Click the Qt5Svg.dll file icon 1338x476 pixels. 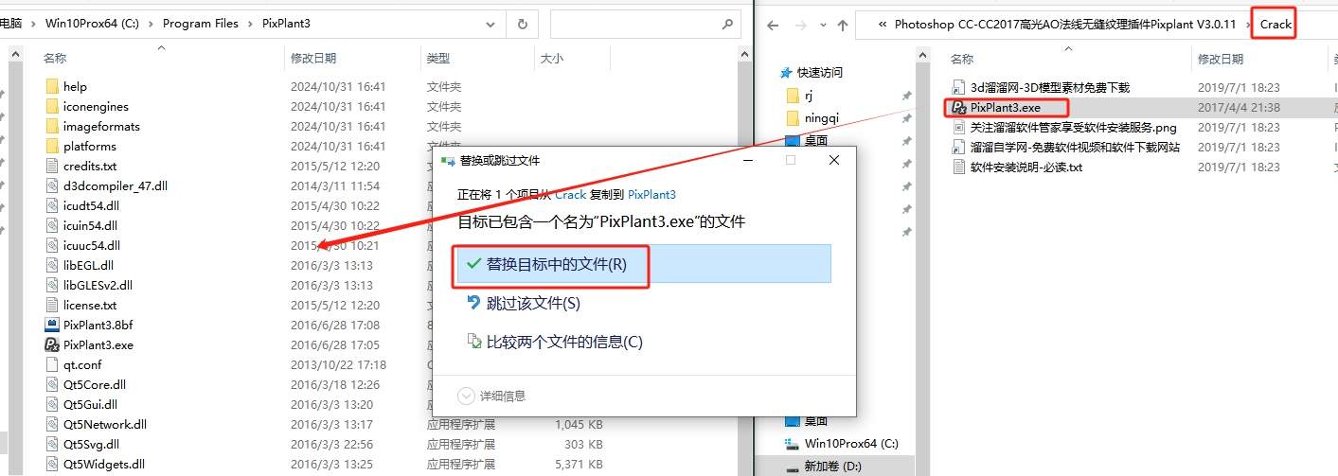(x=53, y=444)
